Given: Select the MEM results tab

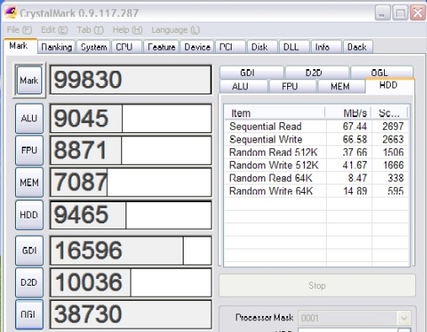Looking at the screenshot, I should click(340, 86).
